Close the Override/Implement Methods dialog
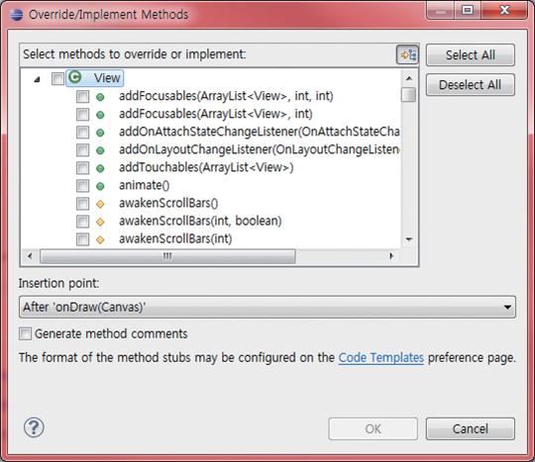Viewport: 535px width, 462px height. (504, 10)
